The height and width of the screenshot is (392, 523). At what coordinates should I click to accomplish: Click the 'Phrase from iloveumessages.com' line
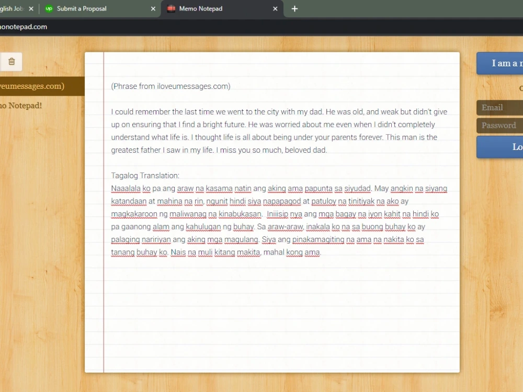tap(171, 86)
